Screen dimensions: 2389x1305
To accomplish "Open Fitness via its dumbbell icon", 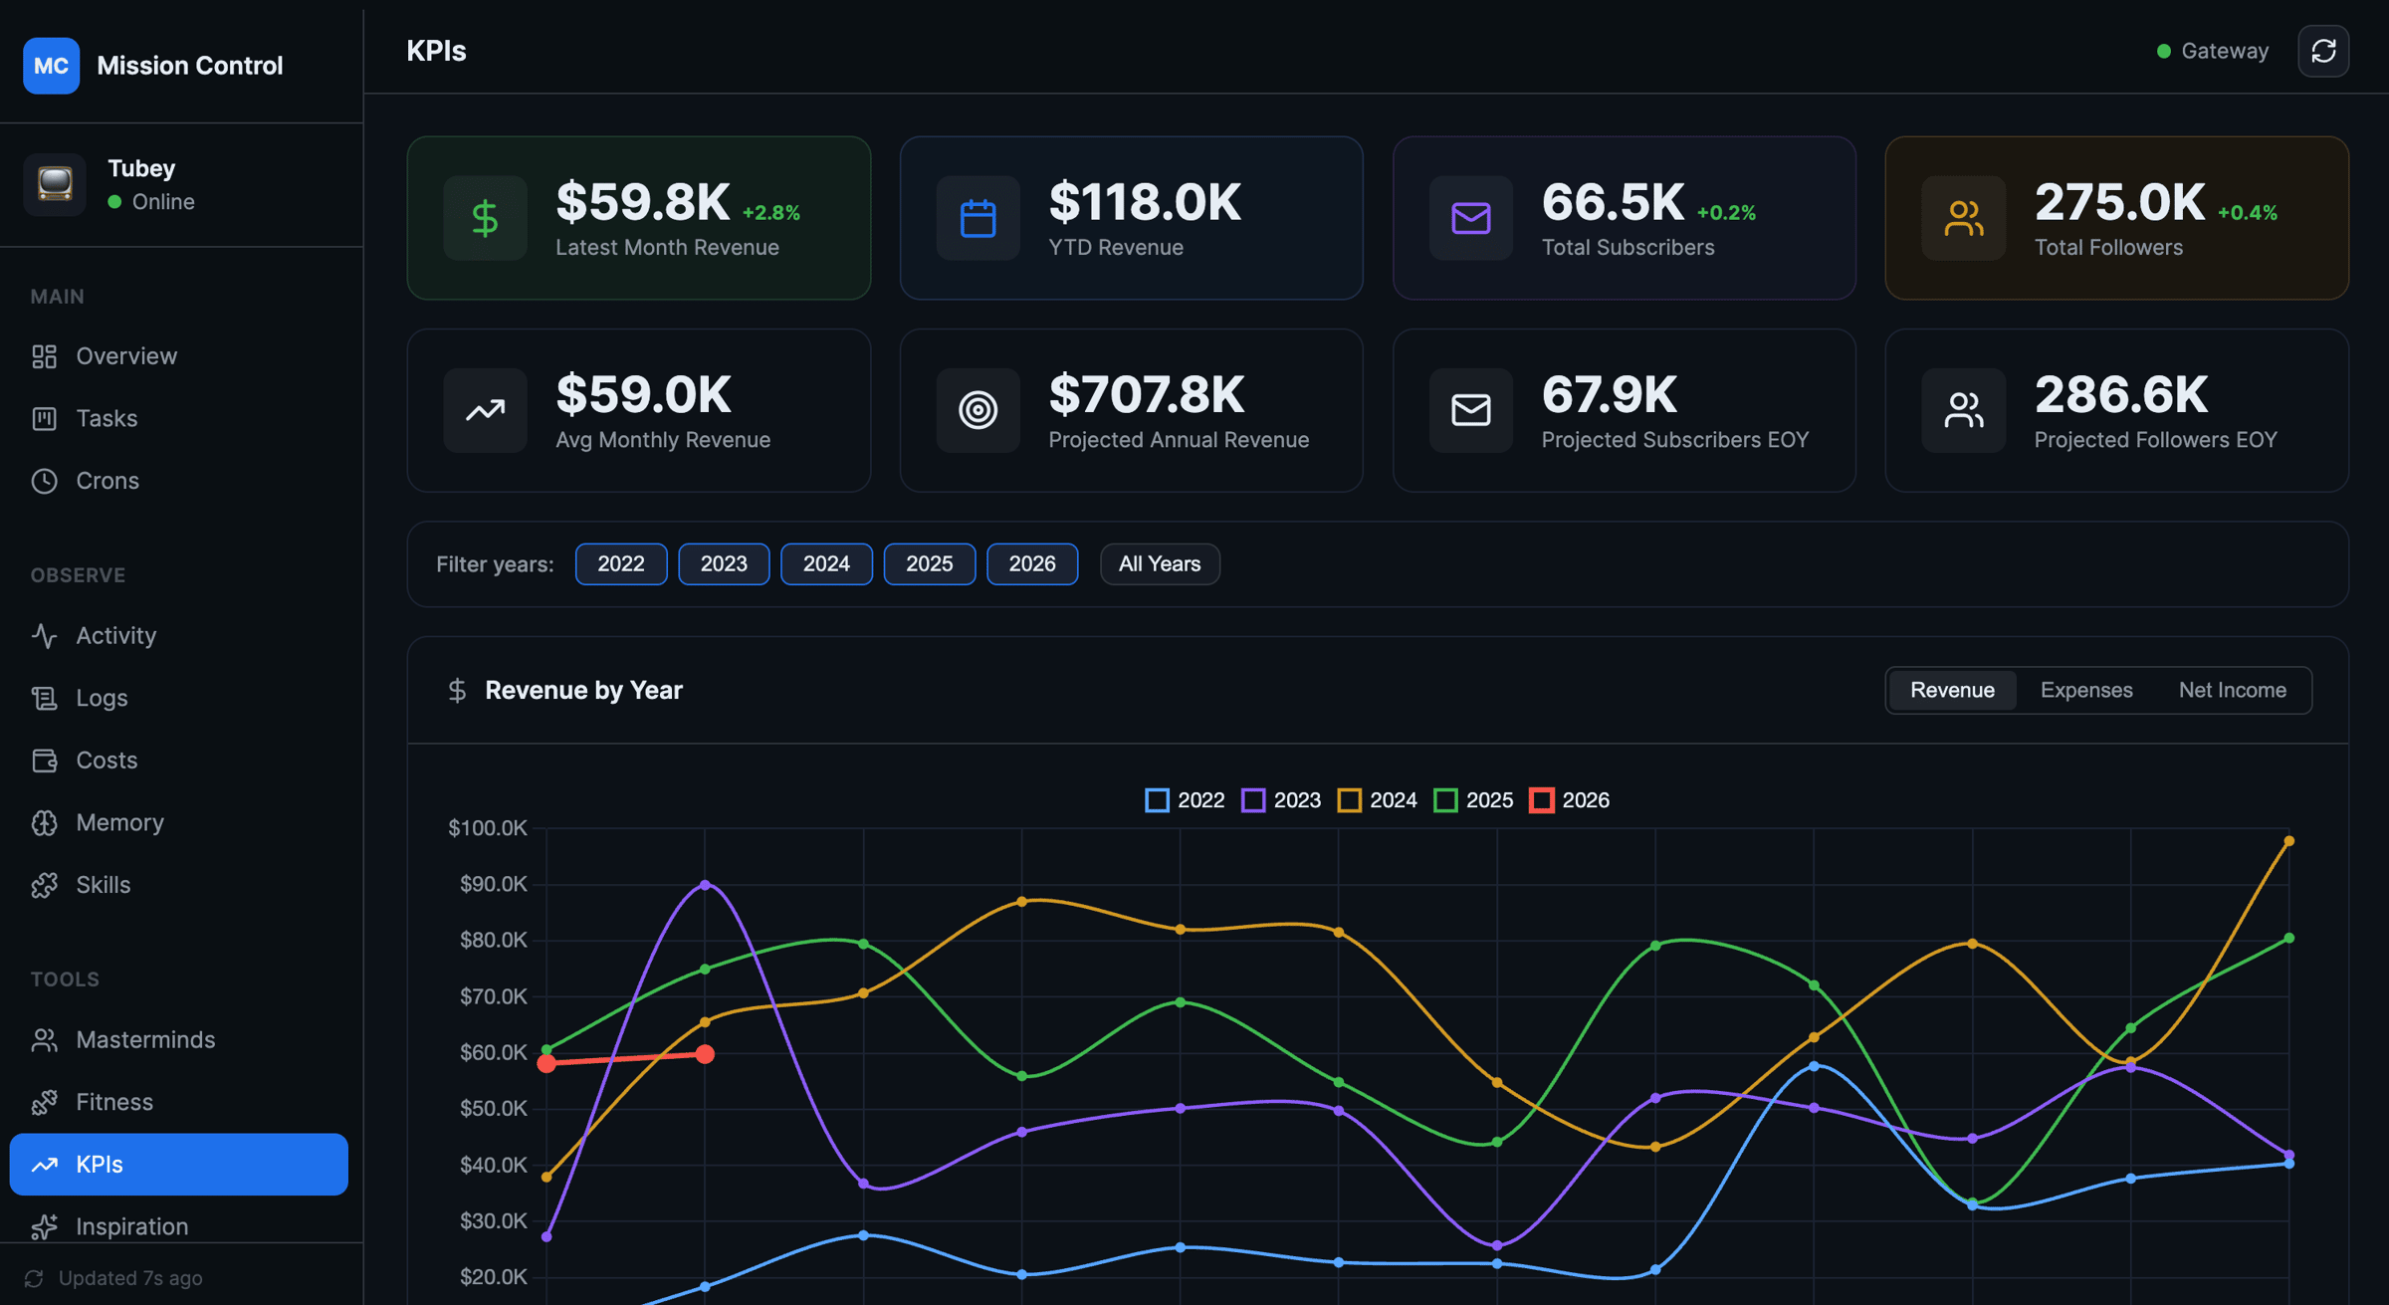I will coord(44,1102).
